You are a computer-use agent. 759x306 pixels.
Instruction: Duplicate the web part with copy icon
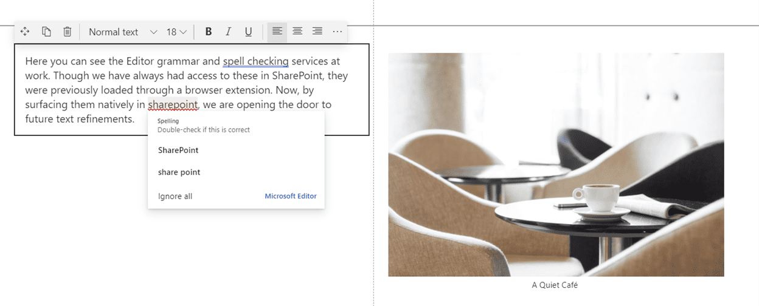(x=46, y=32)
